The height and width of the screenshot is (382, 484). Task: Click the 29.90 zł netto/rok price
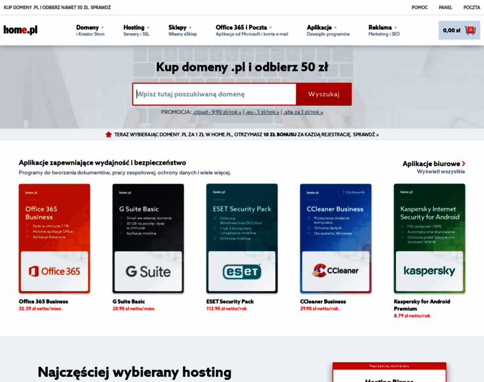coord(320,309)
